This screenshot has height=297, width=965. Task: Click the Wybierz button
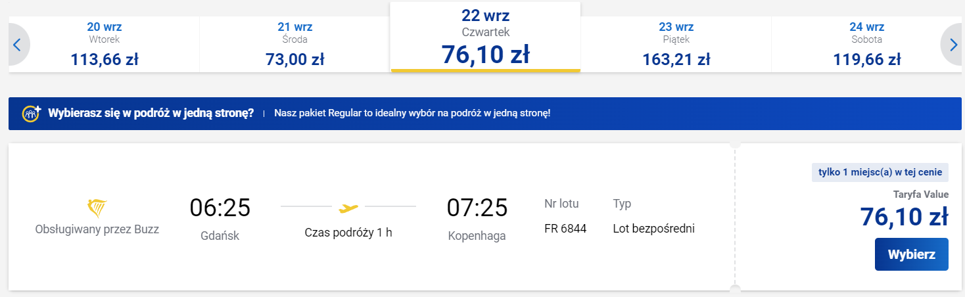point(911,254)
